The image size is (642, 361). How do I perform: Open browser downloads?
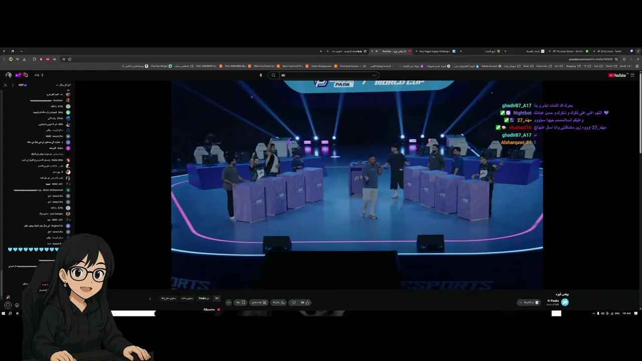tap(24, 59)
